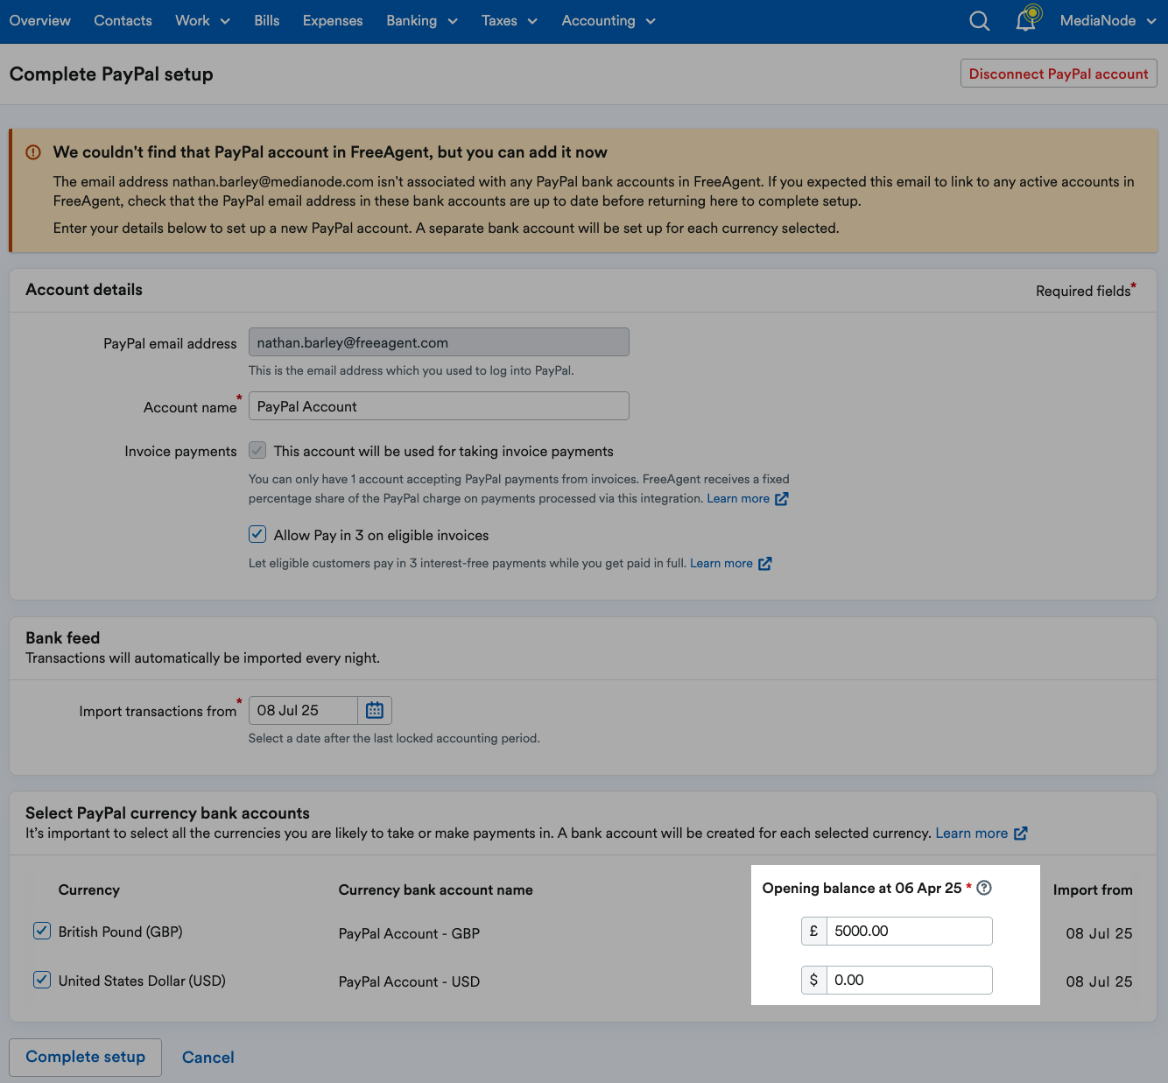
Task: Click the 'Account details' section heading
Action: [x=84, y=290]
